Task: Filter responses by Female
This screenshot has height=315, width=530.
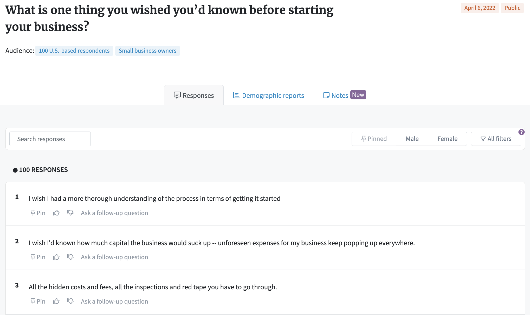Action: [447, 139]
